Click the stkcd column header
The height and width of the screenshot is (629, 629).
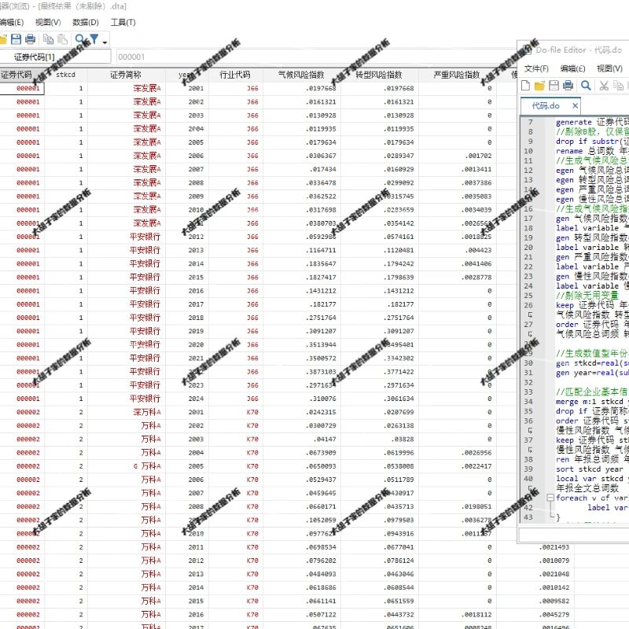[x=66, y=75]
